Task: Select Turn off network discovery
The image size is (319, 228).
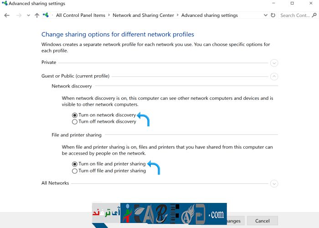Action: (75, 122)
